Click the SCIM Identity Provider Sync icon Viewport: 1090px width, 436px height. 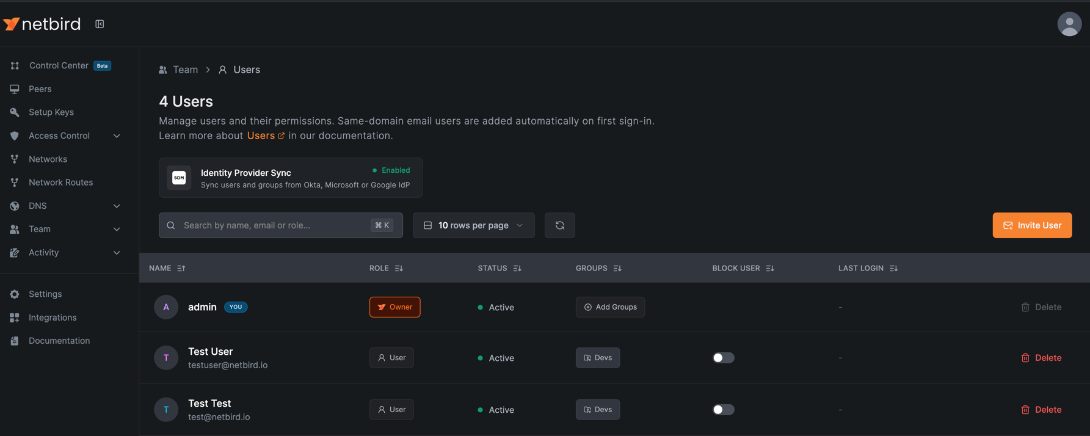click(x=179, y=178)
